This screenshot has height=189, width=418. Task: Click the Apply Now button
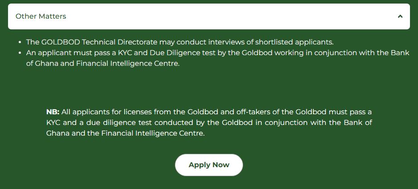(209, 165)
